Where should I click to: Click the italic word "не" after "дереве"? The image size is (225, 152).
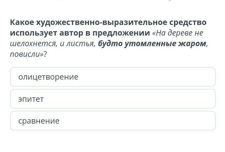point(199,33)
